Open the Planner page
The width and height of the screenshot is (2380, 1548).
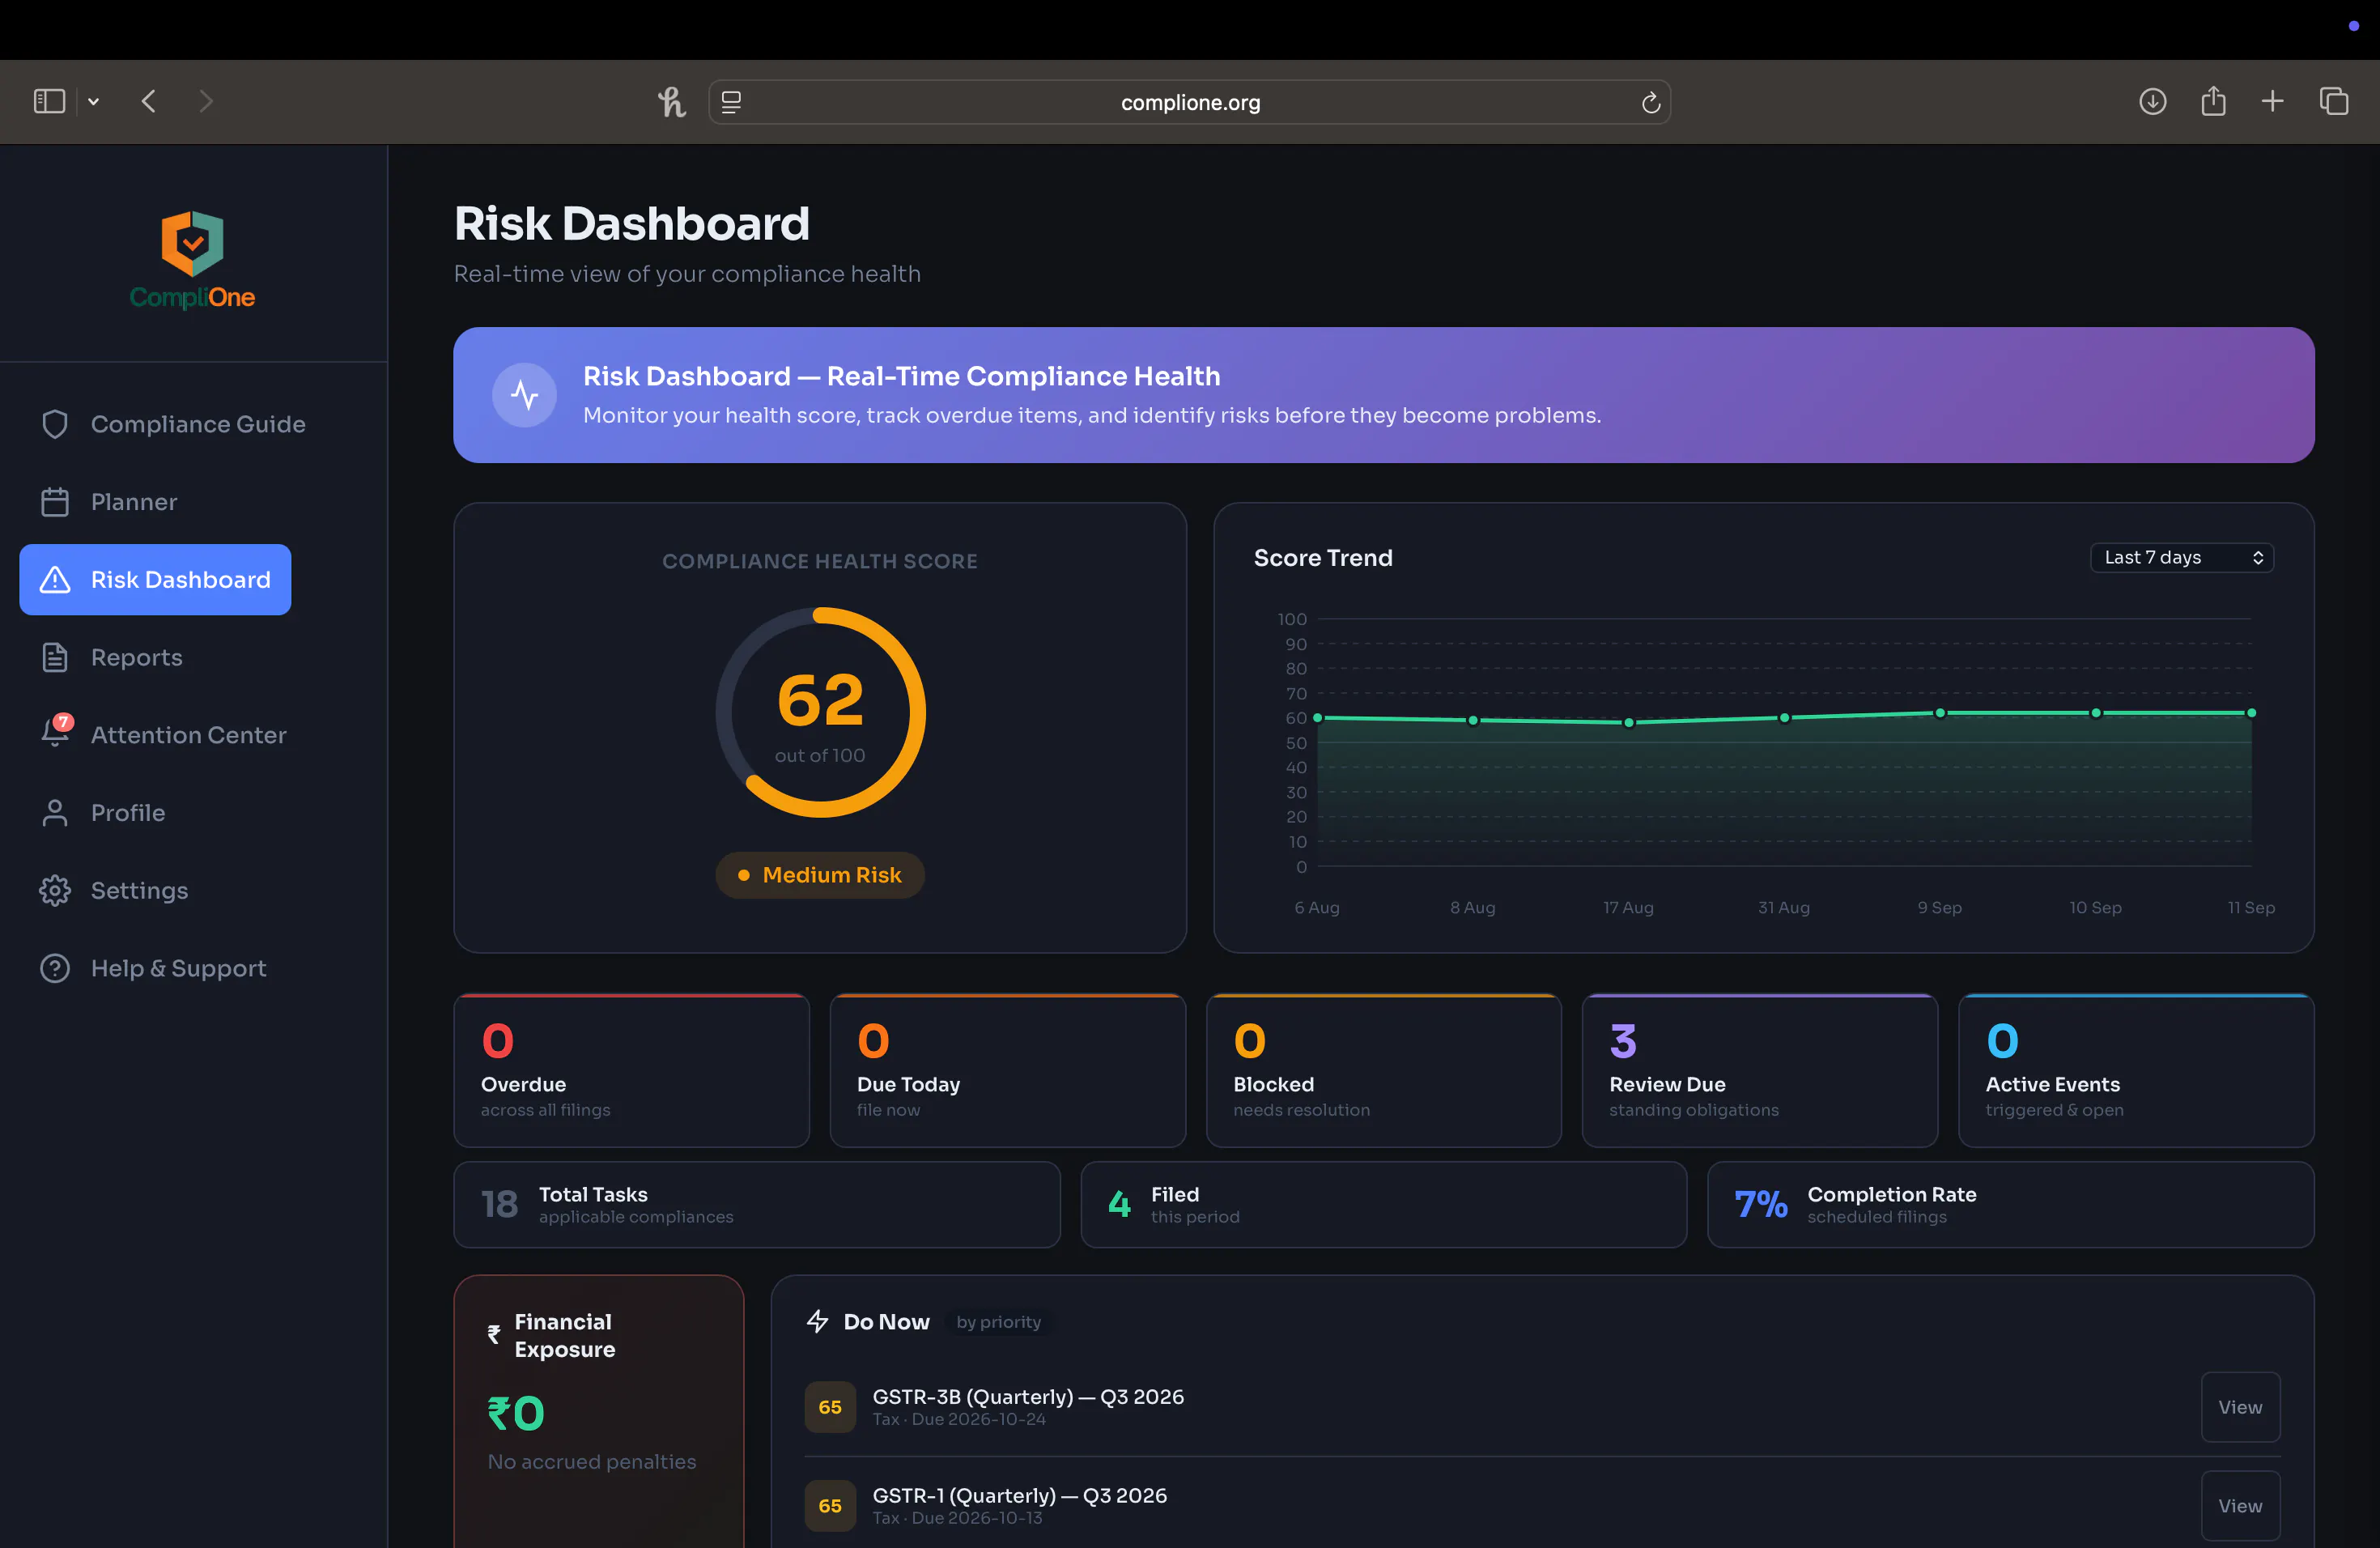click(108, 502)
